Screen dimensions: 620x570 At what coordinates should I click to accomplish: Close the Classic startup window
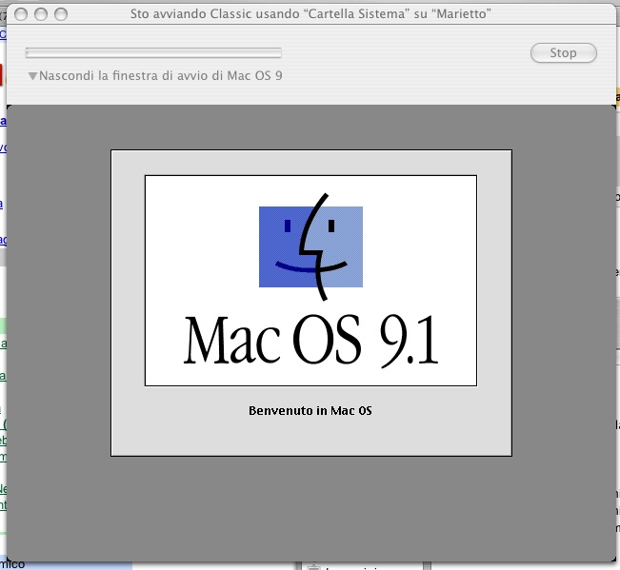21,14
